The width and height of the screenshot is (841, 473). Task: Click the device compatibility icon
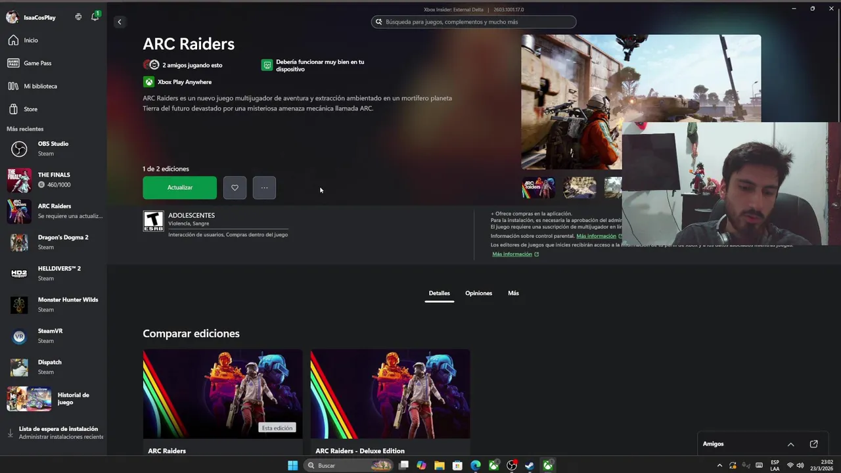click(x=267, y=65)
